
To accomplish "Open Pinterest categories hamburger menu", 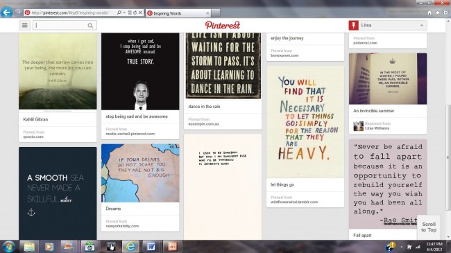I will pyautogui.click(x=25, y=25).
